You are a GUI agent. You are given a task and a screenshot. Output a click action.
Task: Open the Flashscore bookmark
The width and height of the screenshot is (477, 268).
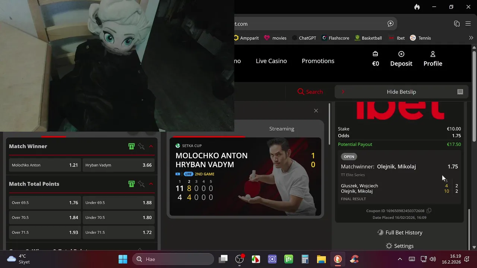coord(335,38)
